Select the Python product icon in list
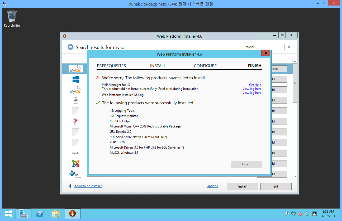The image size is (342, 221). click(x=76, y=100)
